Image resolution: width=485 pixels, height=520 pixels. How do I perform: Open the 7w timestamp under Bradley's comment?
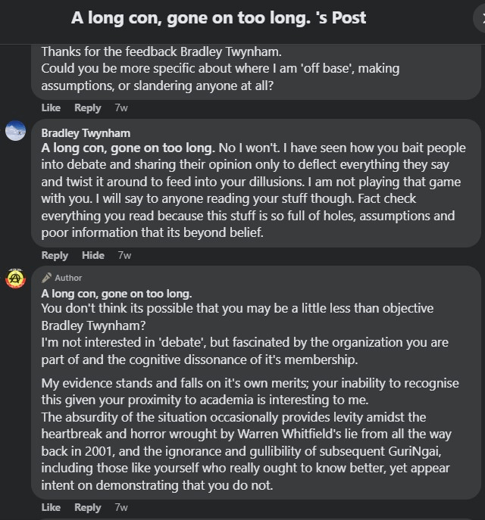click(x=124, y=255)
